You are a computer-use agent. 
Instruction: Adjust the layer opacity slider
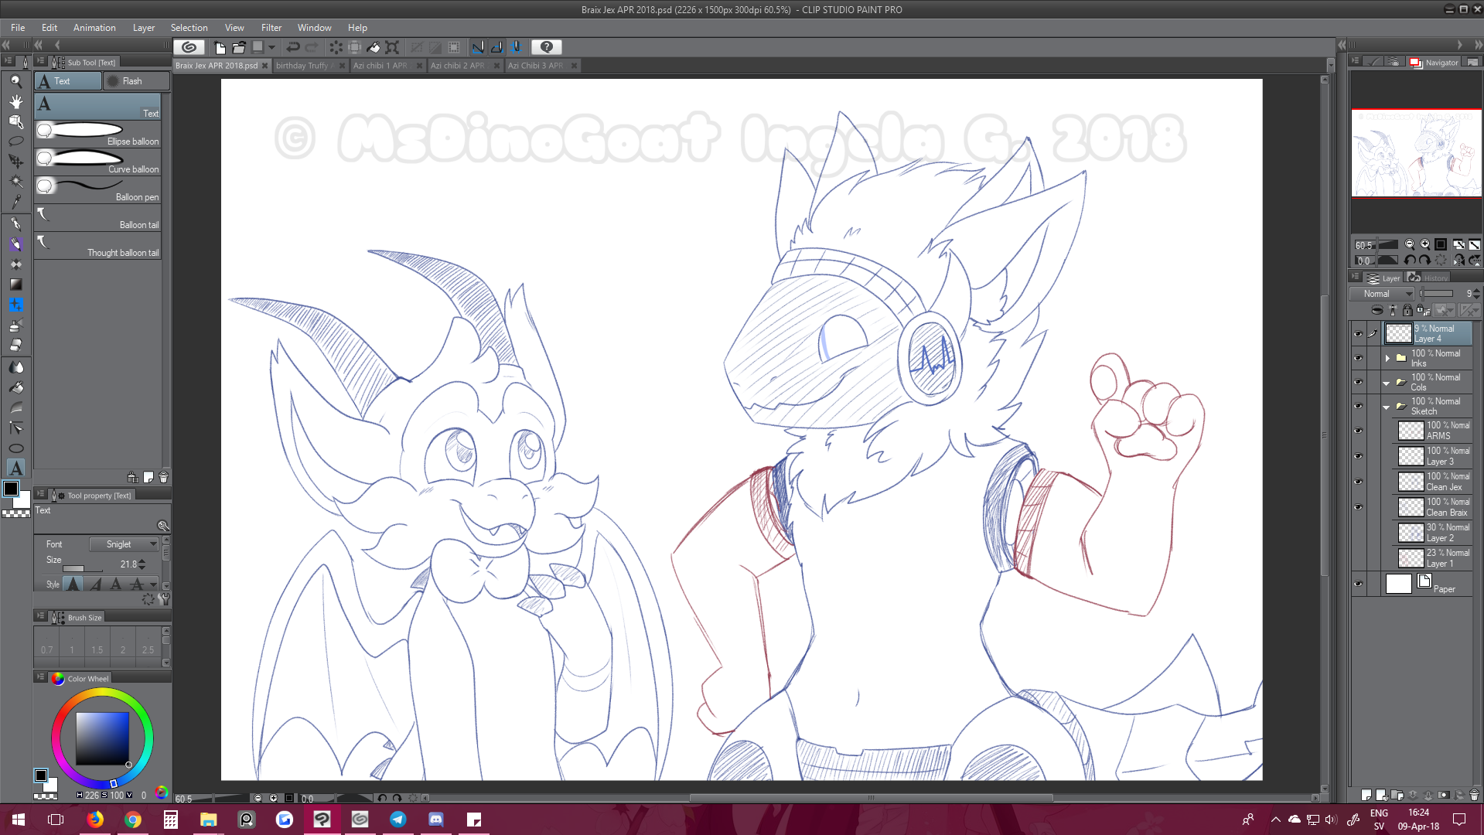coord(1437,294)
